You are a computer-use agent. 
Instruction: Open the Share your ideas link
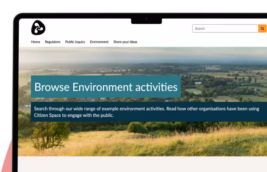[125, 42]
